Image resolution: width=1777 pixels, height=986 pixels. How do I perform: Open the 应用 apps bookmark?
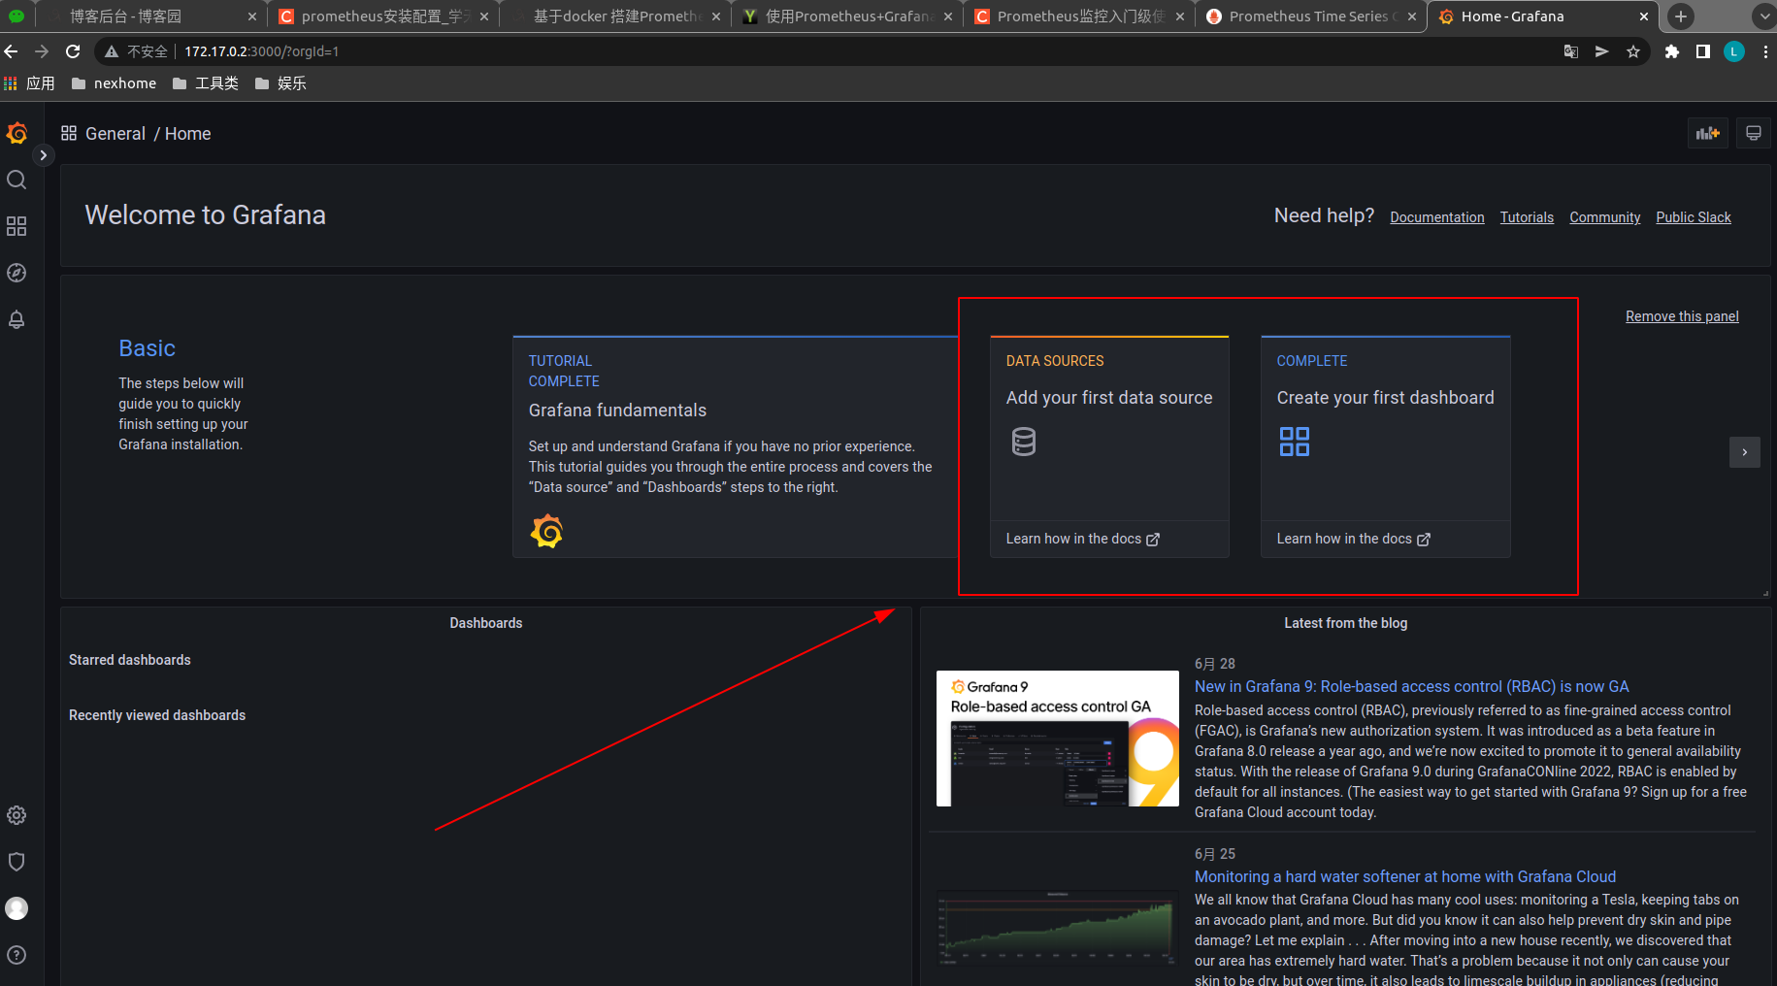29,83
